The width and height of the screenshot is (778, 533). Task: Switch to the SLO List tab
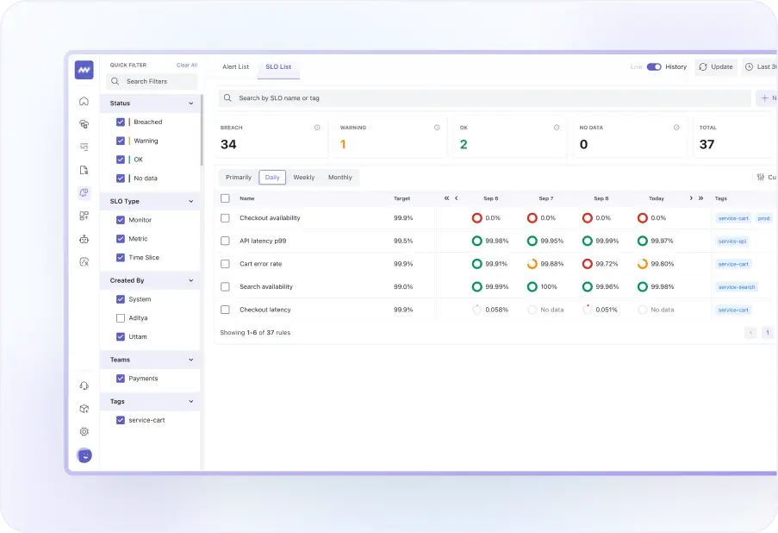click(278, 66)
